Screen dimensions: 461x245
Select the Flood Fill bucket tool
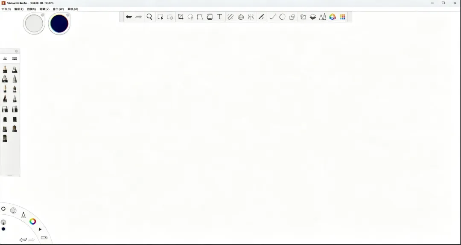coord(210,17)
